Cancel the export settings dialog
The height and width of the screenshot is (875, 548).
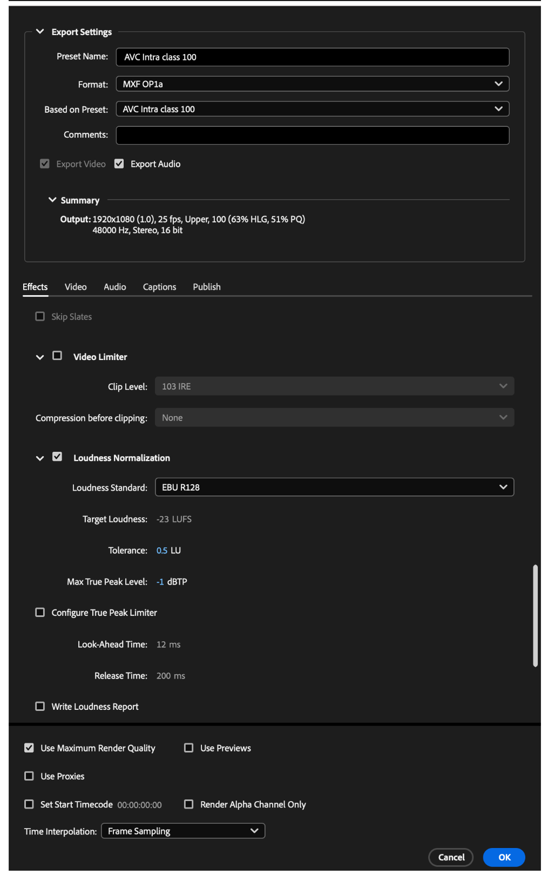451,858
